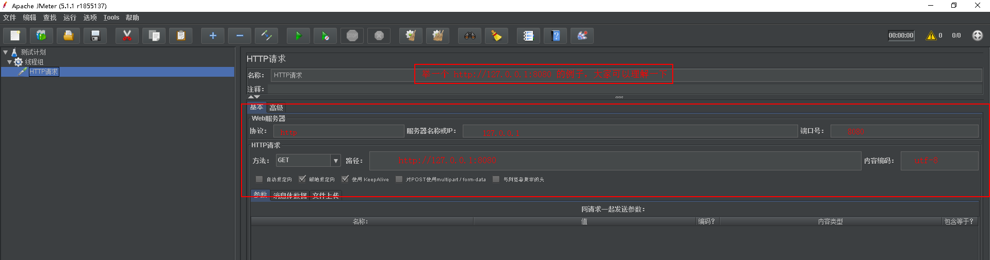Click the New test plan icon

(x=15, y=36)
